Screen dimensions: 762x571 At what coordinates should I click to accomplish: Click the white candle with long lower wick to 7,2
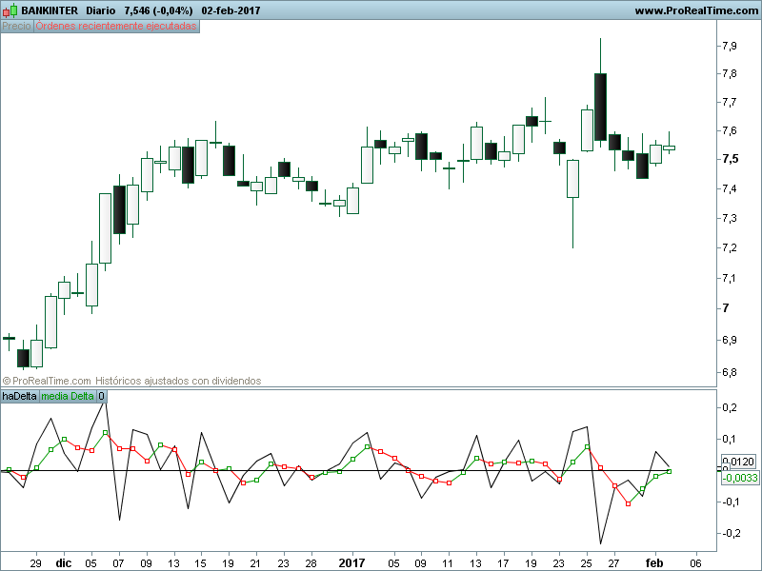(x=573, y=179)
